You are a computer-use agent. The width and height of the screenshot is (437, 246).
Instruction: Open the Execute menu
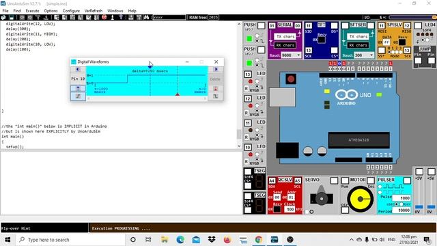coord(32,11)
